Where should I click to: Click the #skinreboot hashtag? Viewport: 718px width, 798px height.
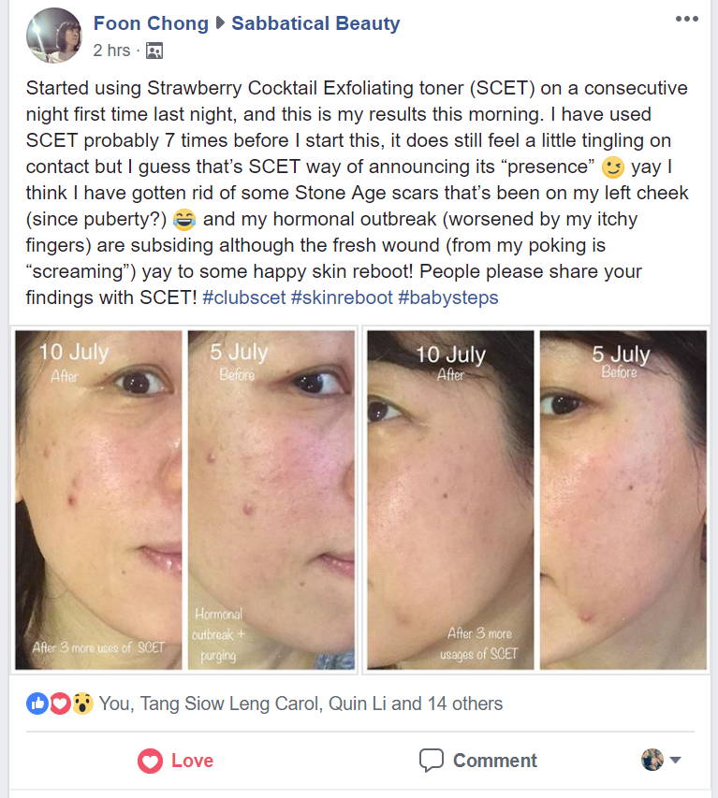click(x=342, y=297)
